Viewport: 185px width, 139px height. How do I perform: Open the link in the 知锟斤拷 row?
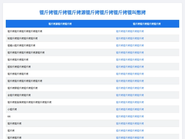click(130, 38)
